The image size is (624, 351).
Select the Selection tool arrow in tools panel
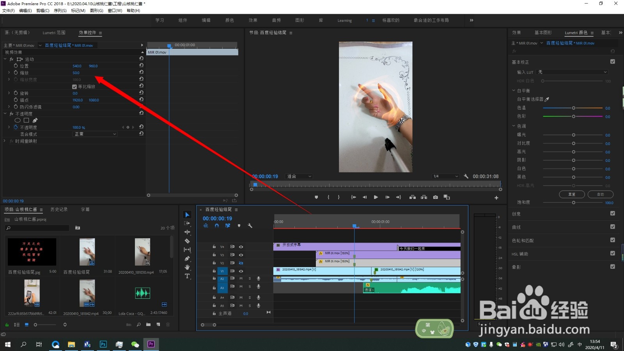(187, 215)
